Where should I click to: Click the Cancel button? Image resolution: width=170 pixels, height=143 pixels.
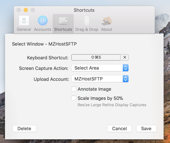pos(120,129)
